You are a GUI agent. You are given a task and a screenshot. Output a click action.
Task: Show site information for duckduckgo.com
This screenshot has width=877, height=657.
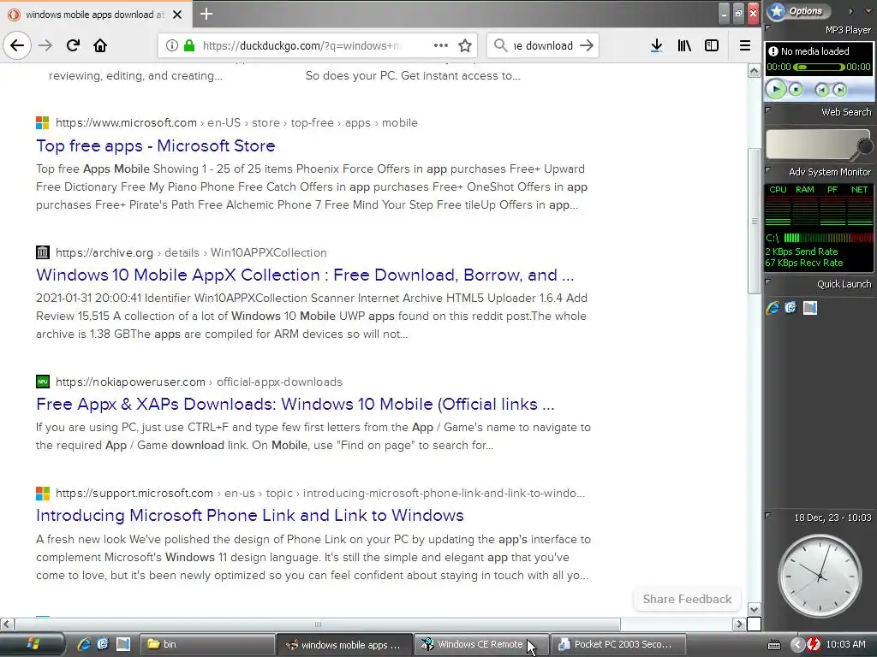172,45
